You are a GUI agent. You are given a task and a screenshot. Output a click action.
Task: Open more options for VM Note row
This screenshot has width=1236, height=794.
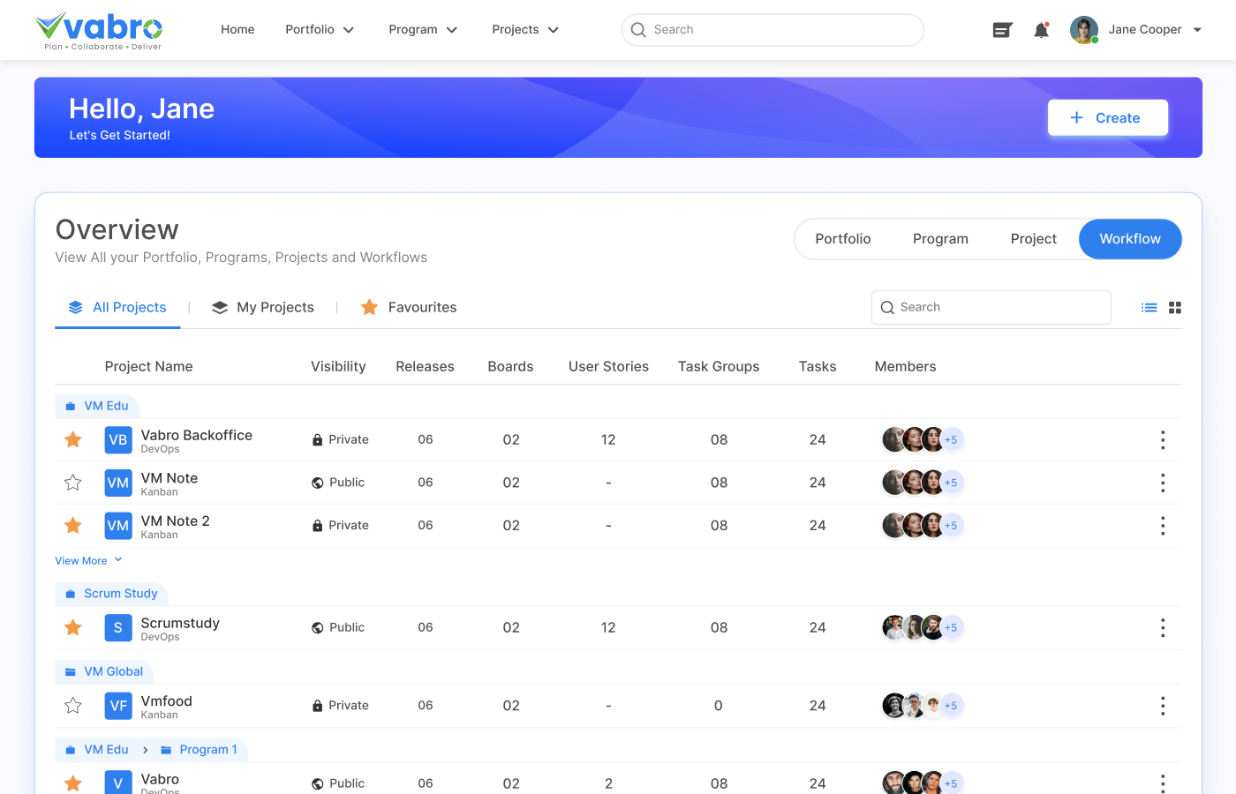[x=1163, y=483]
